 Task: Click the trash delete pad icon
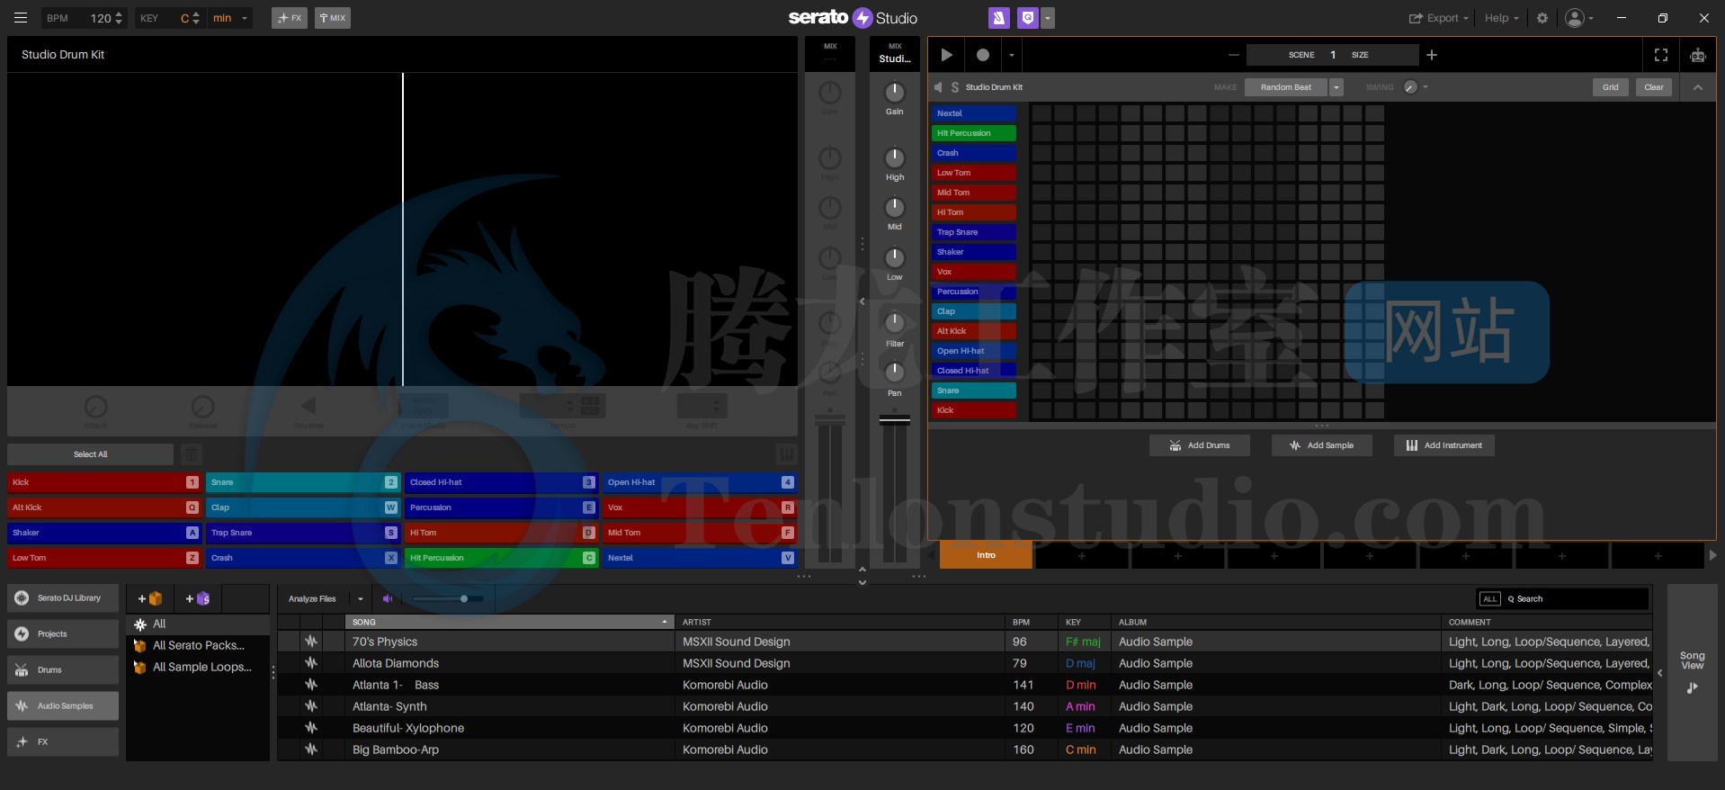(x=191, y=454)
